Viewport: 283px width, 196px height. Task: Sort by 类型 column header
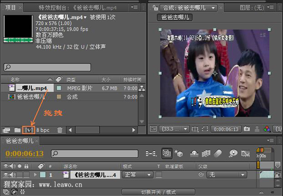click(71, 79)
